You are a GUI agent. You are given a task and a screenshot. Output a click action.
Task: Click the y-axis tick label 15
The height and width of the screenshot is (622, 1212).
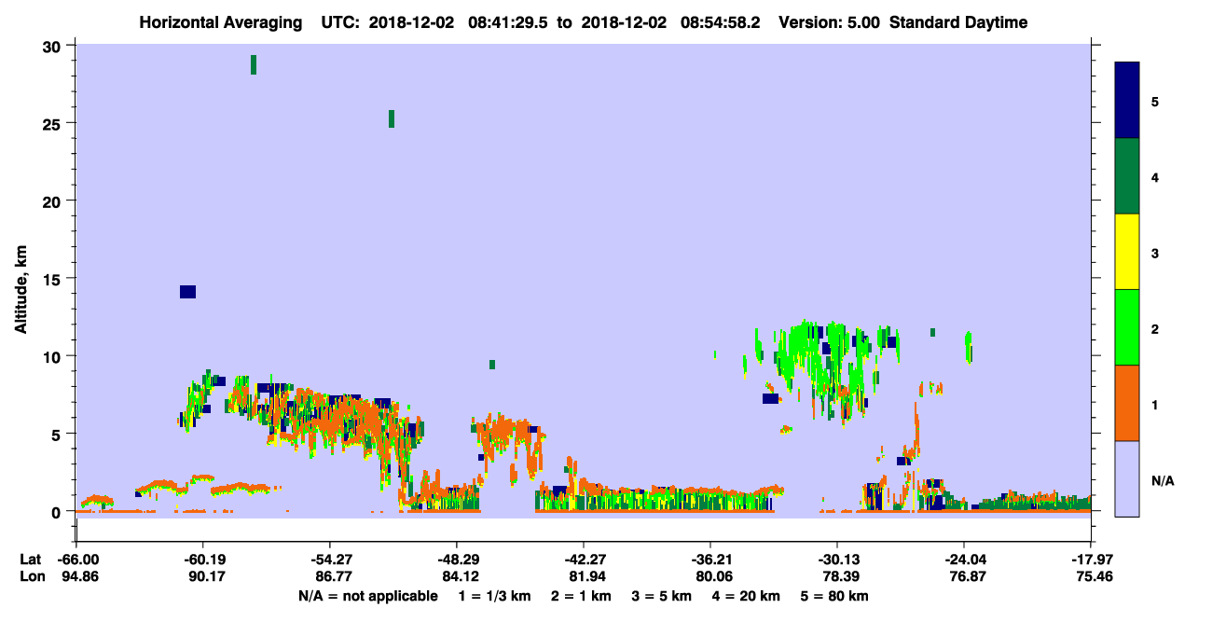[x=54, y=279]
